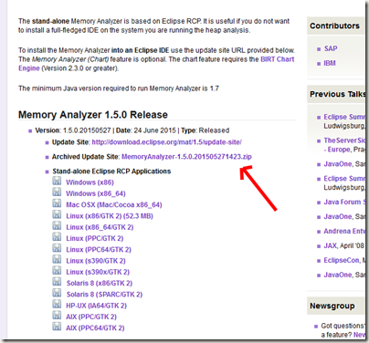Open the Java Forum talk link
The width and height of the screenshot is (369, 343).
(x=344, y=203)
